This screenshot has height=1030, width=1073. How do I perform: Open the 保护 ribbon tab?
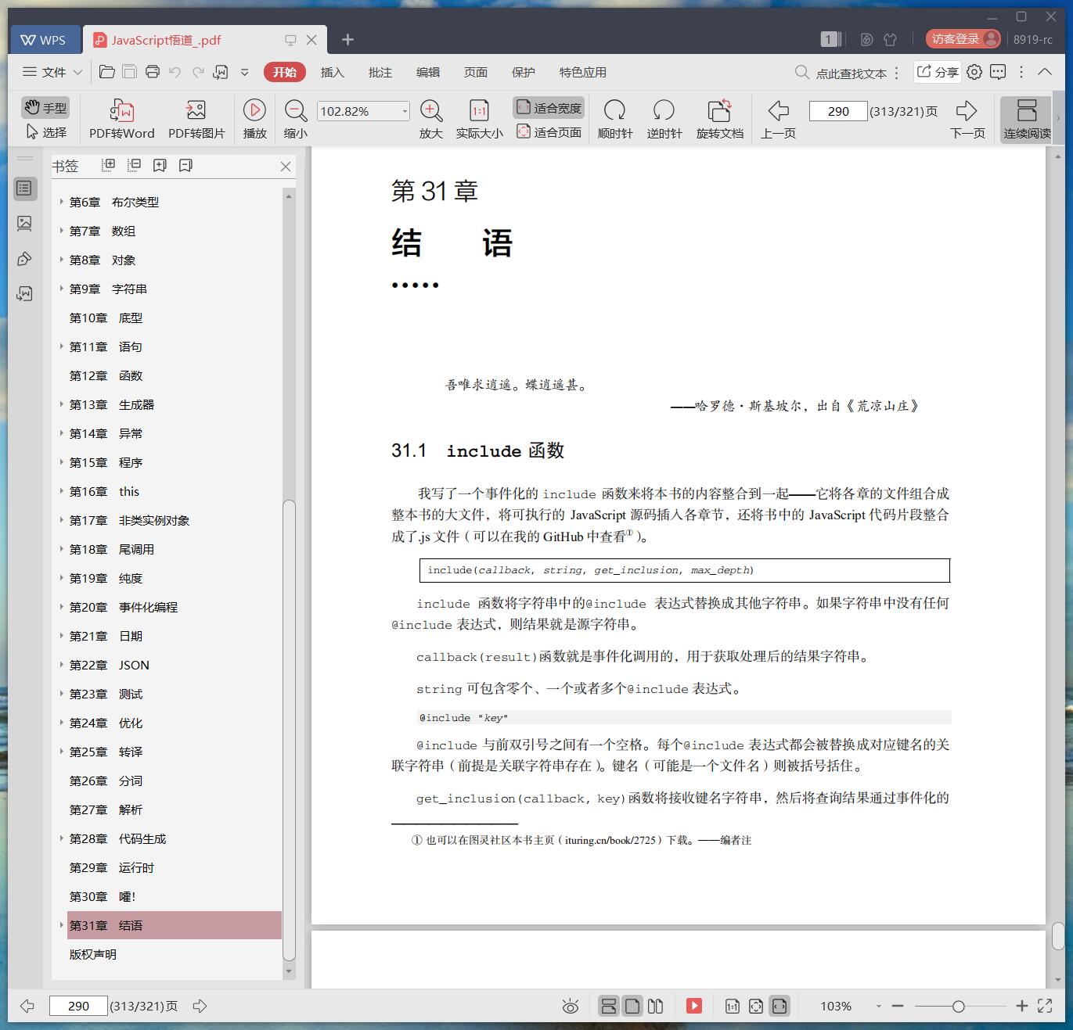click(x=523, y=72)
